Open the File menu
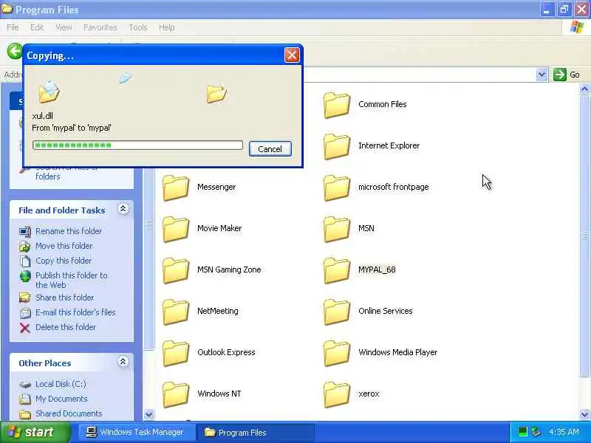The image size is (591, 443). point(13,27)
